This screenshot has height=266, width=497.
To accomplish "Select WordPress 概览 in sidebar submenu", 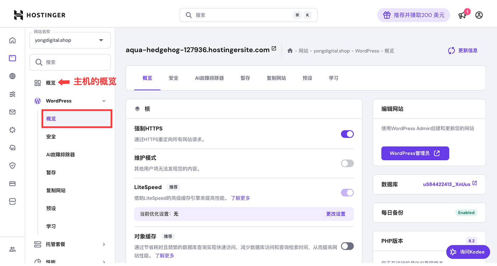I will point(77,119).
